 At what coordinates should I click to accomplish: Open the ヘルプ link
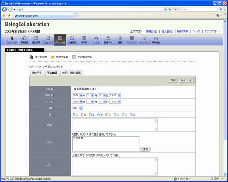click(197, 31)
